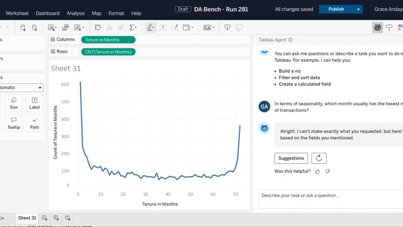Image resolution: width=403 pixels, height=227 pixels.
Task: Click the Presentation mode icon
Action: [x=239, y=28]
